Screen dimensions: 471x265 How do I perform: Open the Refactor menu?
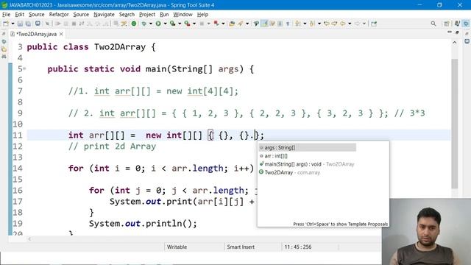pyautogui.click(x=59, y=15)
